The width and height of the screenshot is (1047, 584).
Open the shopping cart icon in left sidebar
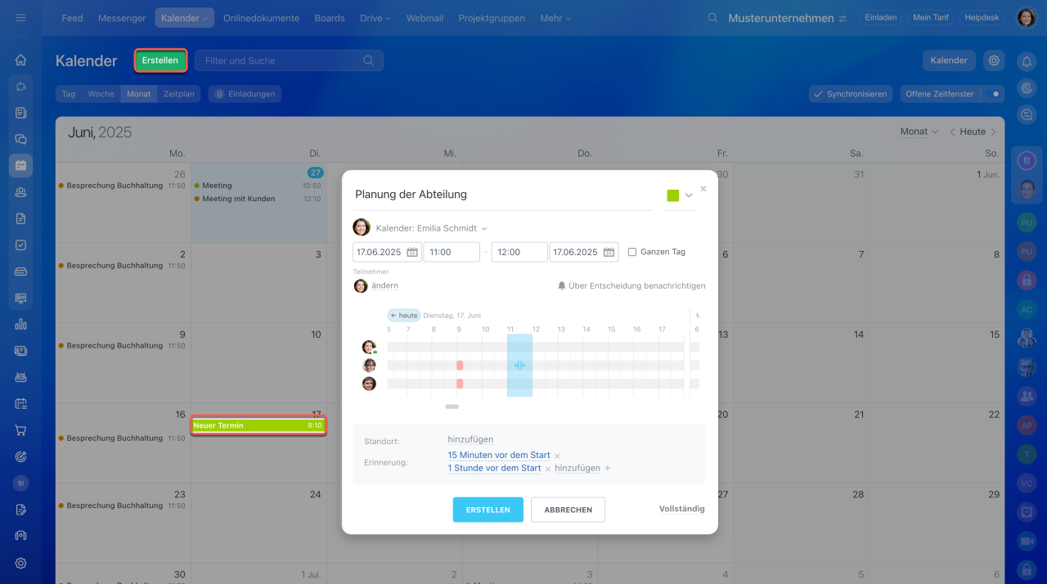click(x=20, y=430)
